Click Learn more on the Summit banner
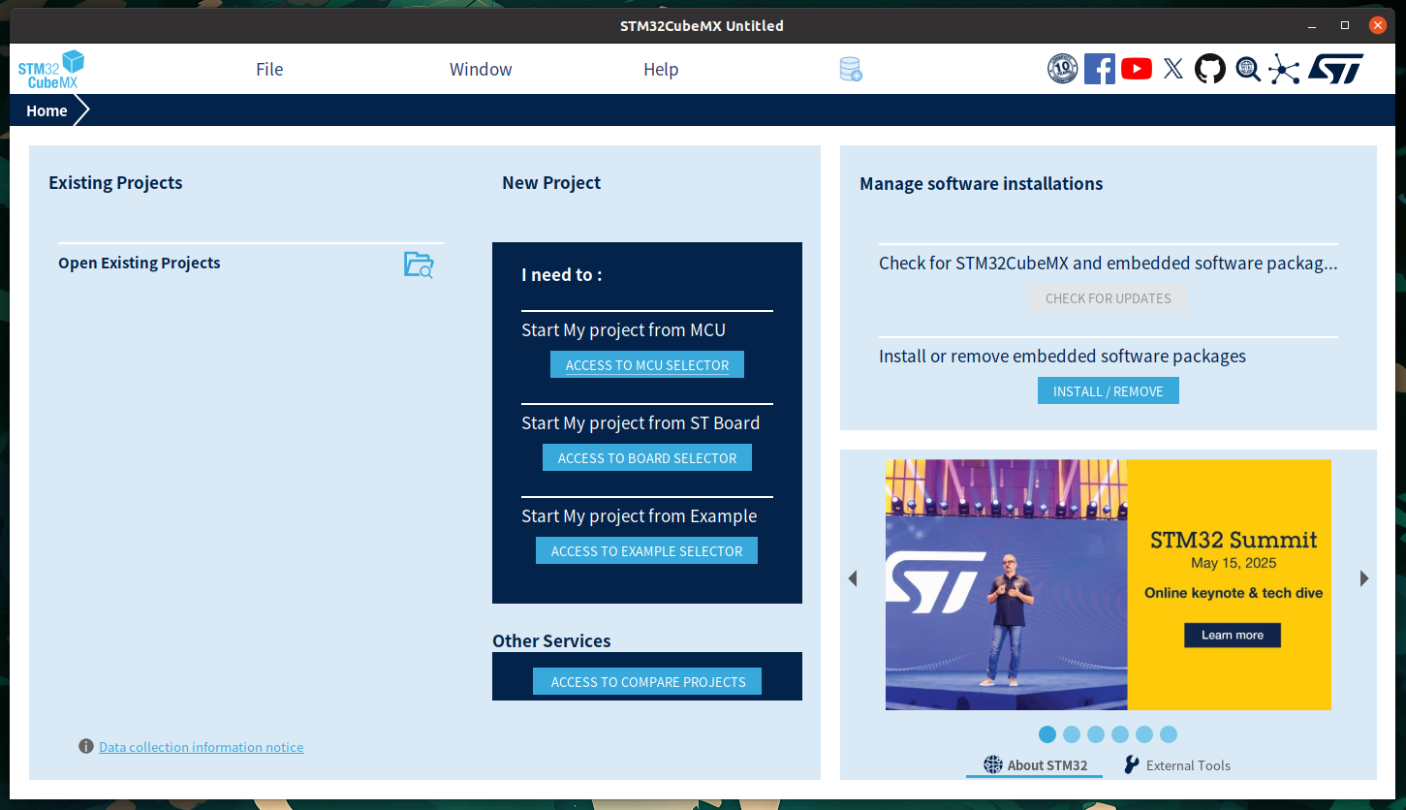This screenshot has height=810, width=1406. 1233,635
